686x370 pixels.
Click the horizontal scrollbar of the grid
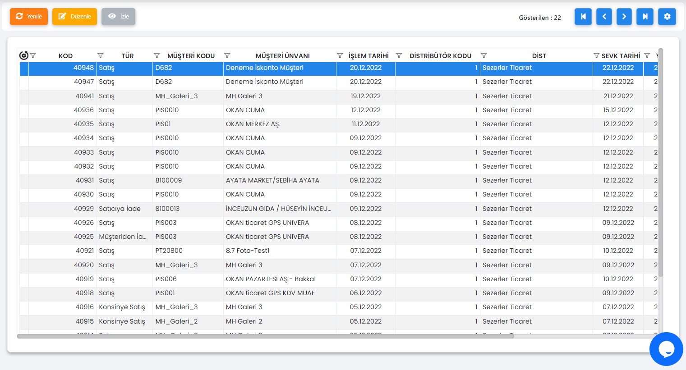click(x=265, y=336)
